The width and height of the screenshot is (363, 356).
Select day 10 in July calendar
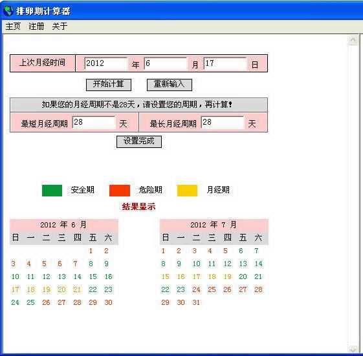pyautogui.click(x=196, y=264)
